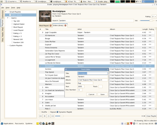
Task: Collapse the Smart Playlists tree node
Action: (6, 12)
